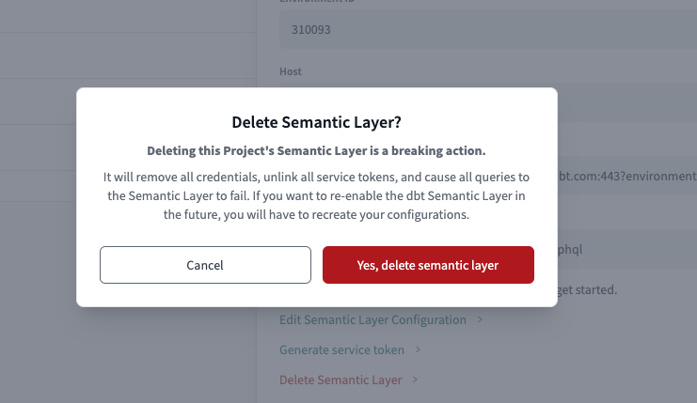Viewport: 697px width, 403px height.
Task: Click the Generate service token link
Action: coord(341,349)
